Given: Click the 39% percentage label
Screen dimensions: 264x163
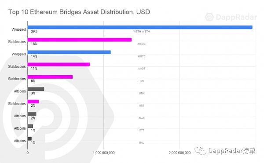Looking at the screenshot, I should click(x=34, y=32).
